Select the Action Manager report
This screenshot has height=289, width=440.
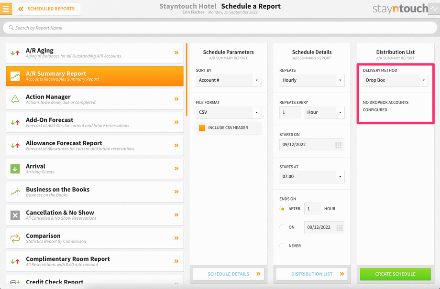point(95,99)
